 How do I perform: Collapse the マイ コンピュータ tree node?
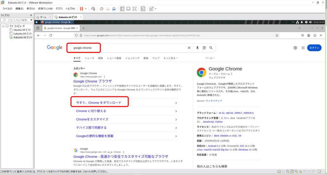point(3,26)
